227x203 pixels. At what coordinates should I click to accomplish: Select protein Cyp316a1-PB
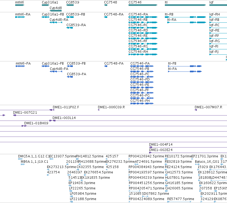(x=46, y=66)
